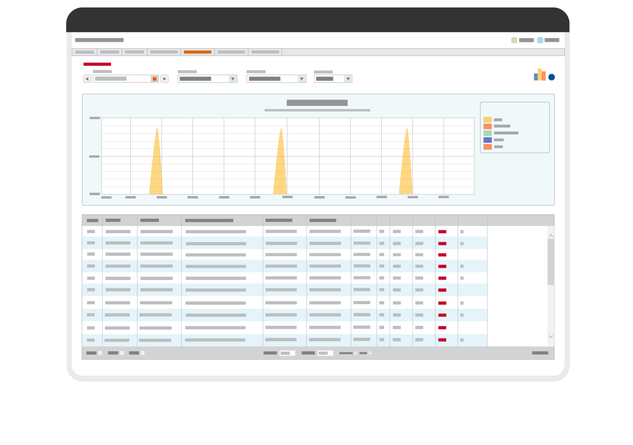
Task: Select the orange highlighted active tab
Action: [197, 52]
